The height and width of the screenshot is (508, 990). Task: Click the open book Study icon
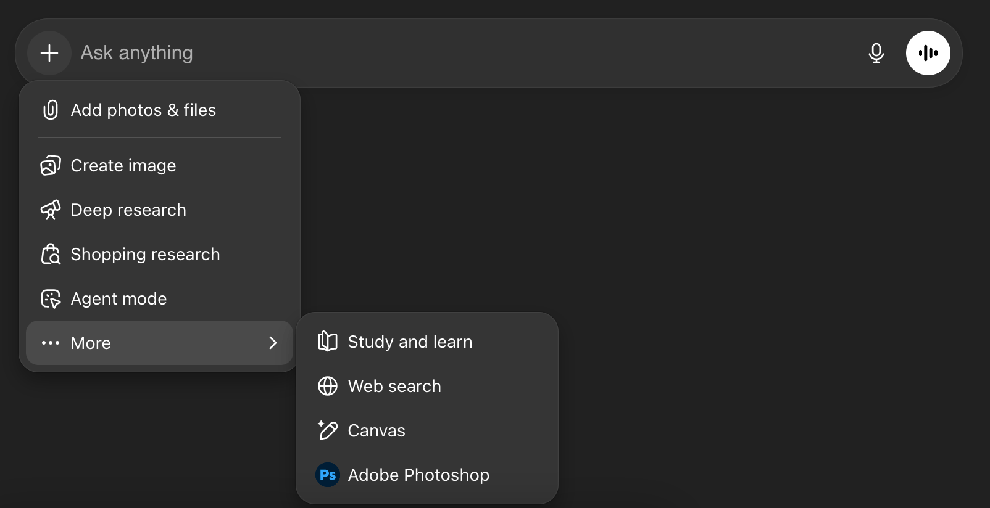click(328, 342)
